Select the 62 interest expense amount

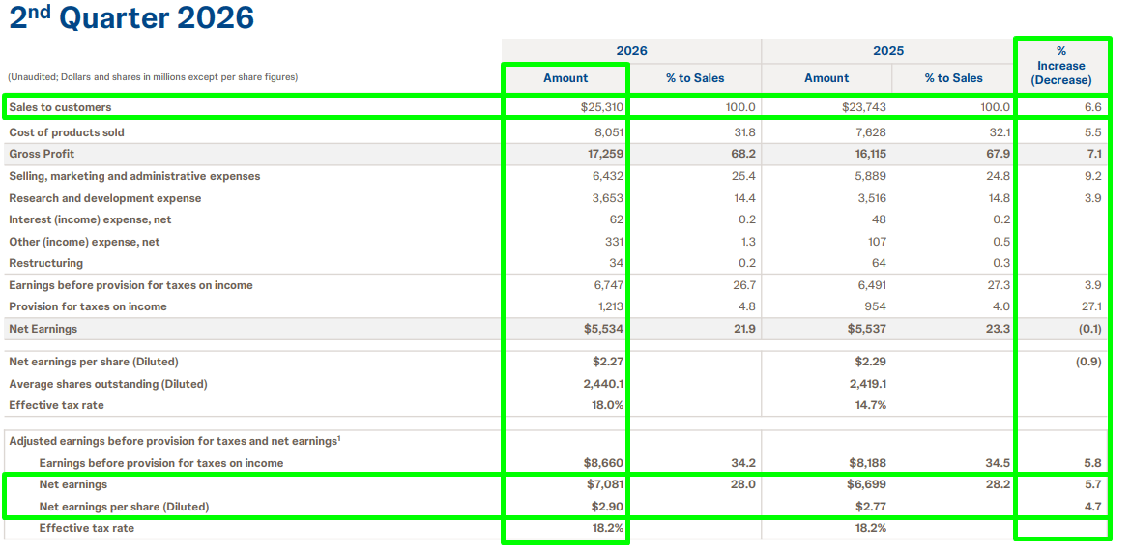(616, 219)
